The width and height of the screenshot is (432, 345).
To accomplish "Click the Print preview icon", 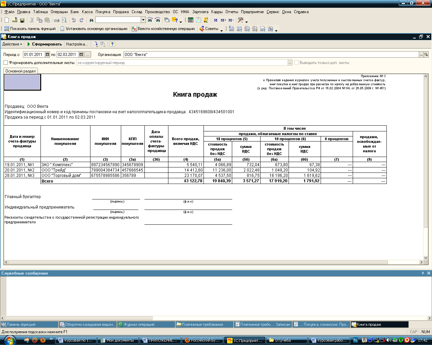I will tap(64, 20).
